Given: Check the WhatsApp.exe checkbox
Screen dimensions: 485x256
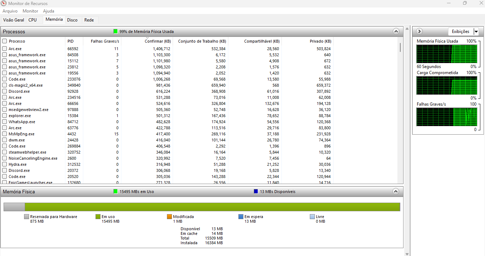Looking at the screenshot, I should (5, 122).
